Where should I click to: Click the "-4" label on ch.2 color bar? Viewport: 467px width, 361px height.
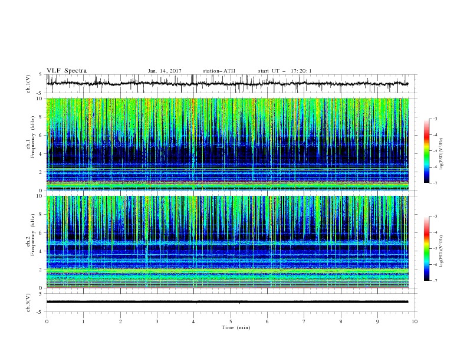(x=435, y=232)
